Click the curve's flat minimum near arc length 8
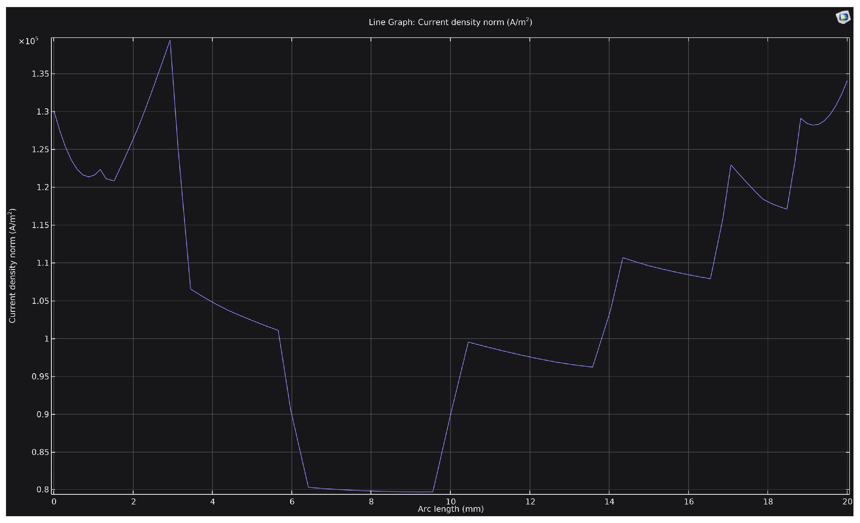Screen dimensions: 860x523 (371, 491)
